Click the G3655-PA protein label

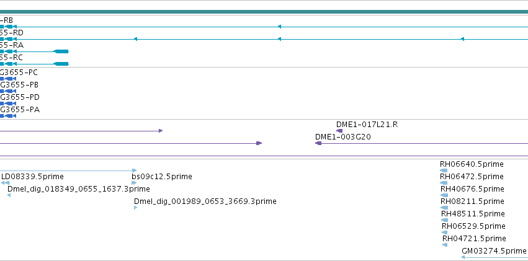click(20, 110)
